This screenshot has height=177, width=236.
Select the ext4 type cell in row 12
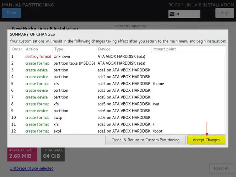click(x=57, y=131)
